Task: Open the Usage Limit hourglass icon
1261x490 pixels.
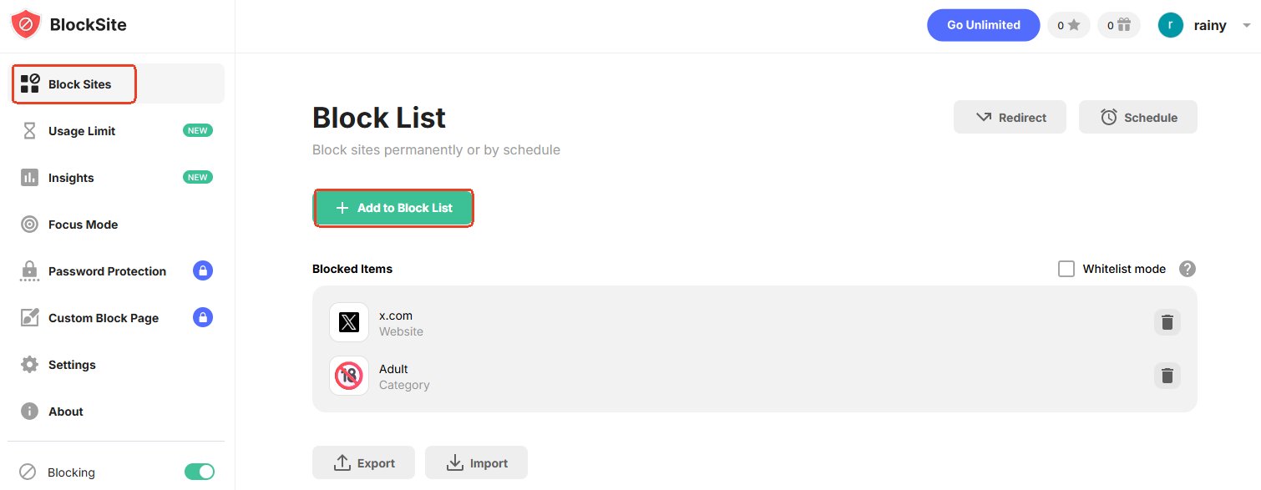Action: coord(29,130)
